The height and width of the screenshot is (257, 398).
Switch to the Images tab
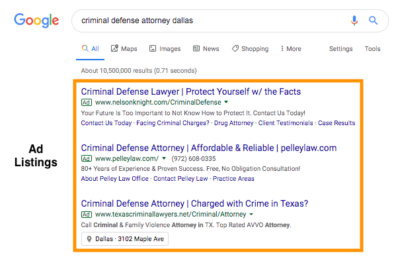(165, 48)
